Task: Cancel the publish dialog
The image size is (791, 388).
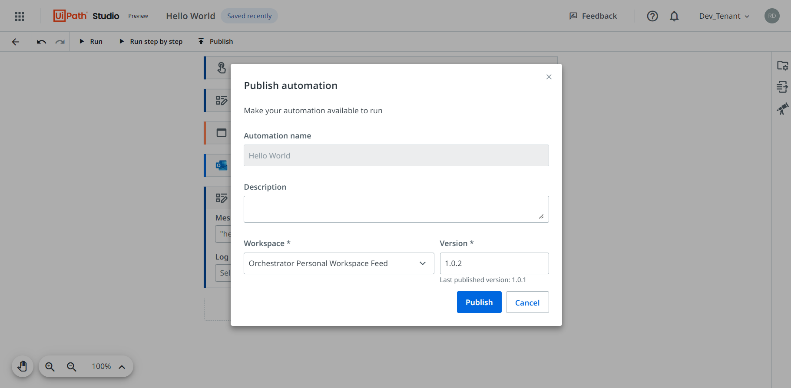Action: click(x=527, y=302)
